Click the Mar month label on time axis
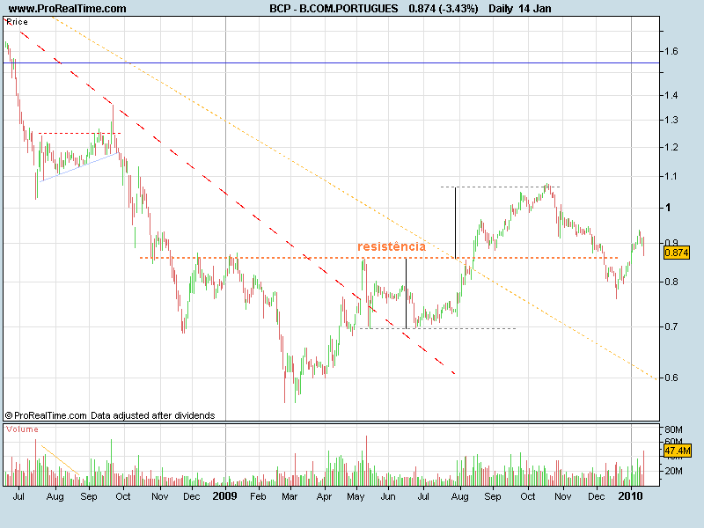704x528 pixels. click(290, 496)
